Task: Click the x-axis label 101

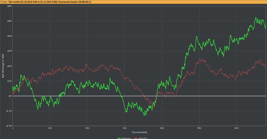Action: point(50,128)
